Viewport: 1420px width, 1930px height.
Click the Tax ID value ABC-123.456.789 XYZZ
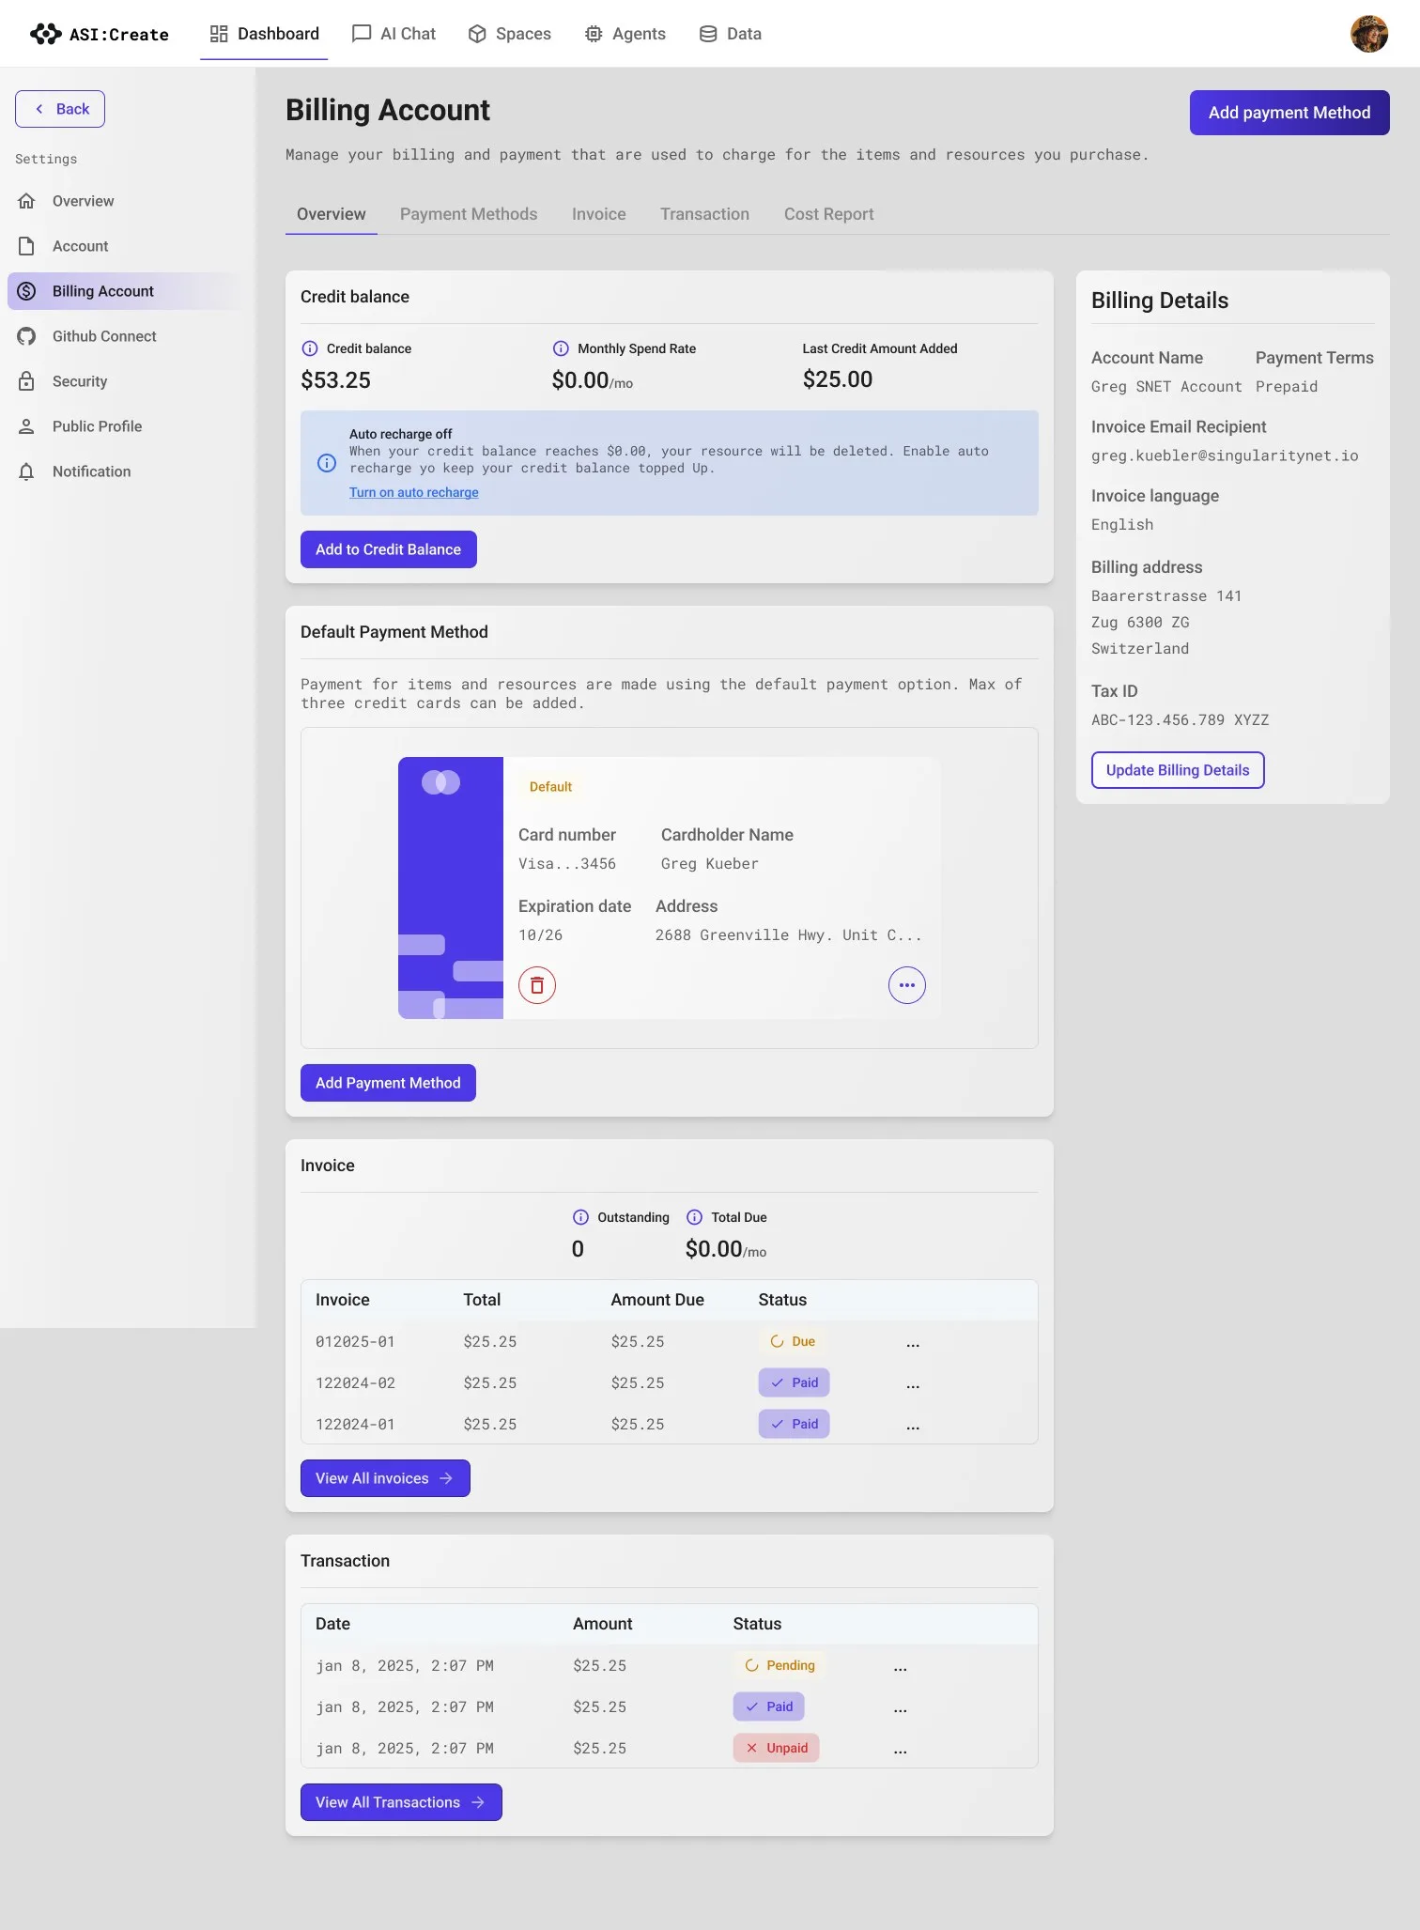click(1180, 720)
